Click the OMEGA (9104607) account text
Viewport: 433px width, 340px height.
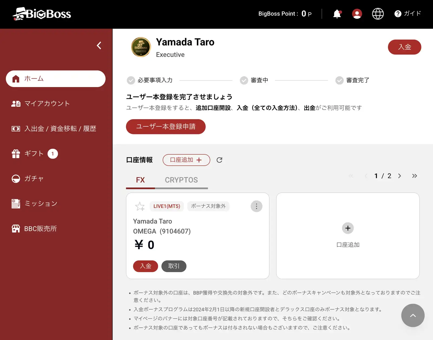pos(162,231)
